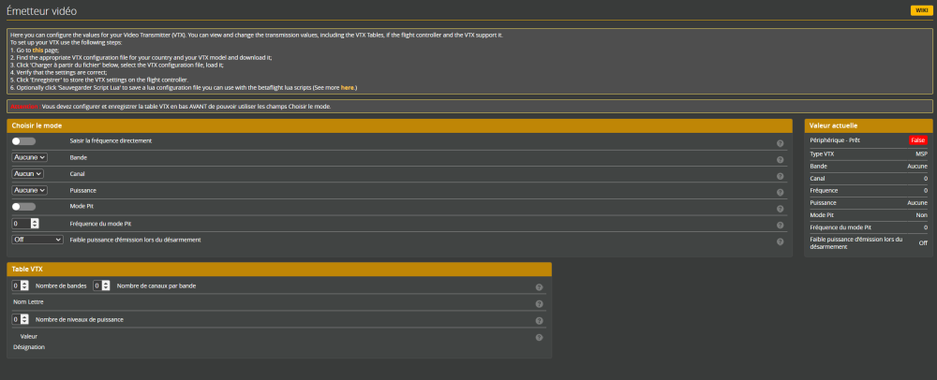This screenshot has width=937, height=380.
Task: Click help icon for Nombre de bandes row
Action: [539, 287]
